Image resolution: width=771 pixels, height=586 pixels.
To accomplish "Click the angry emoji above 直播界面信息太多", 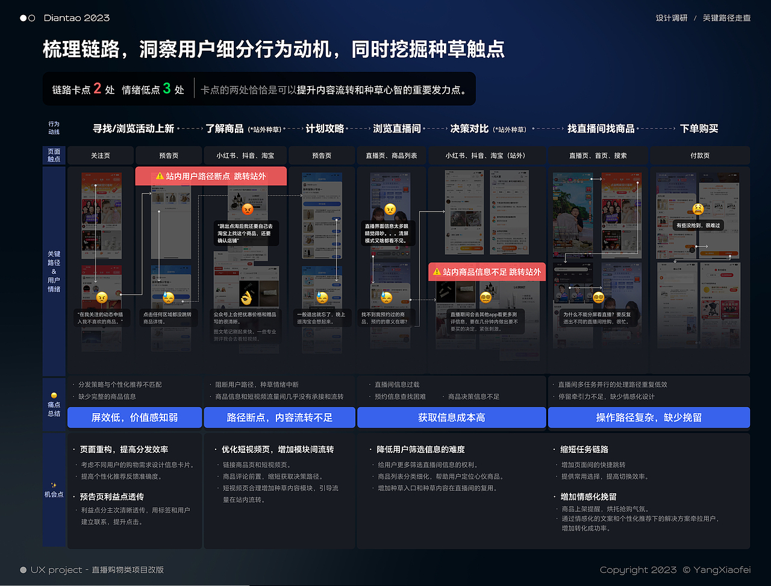I will (390, 210).
